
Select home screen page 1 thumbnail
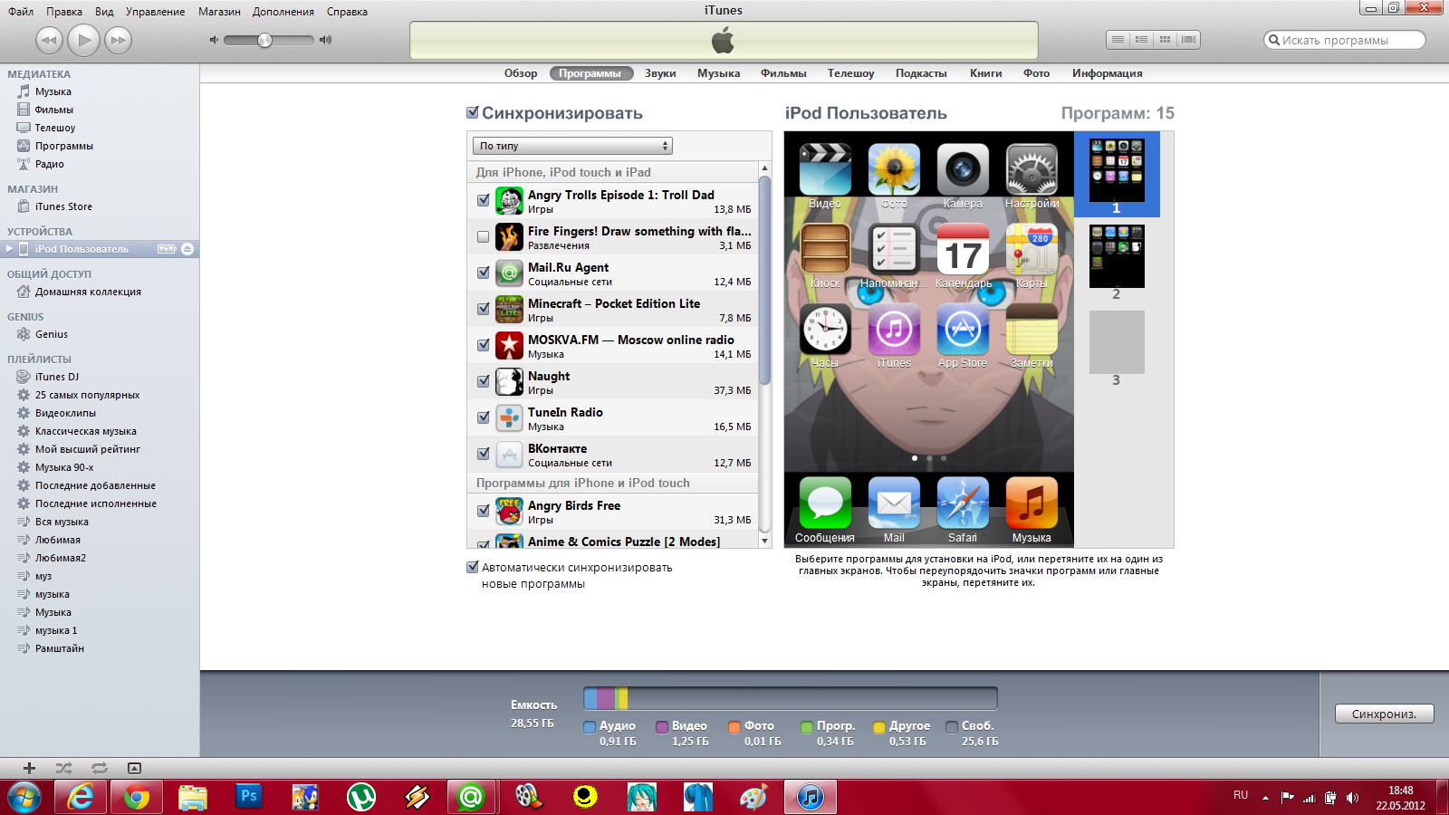[x=1117, y=174]
